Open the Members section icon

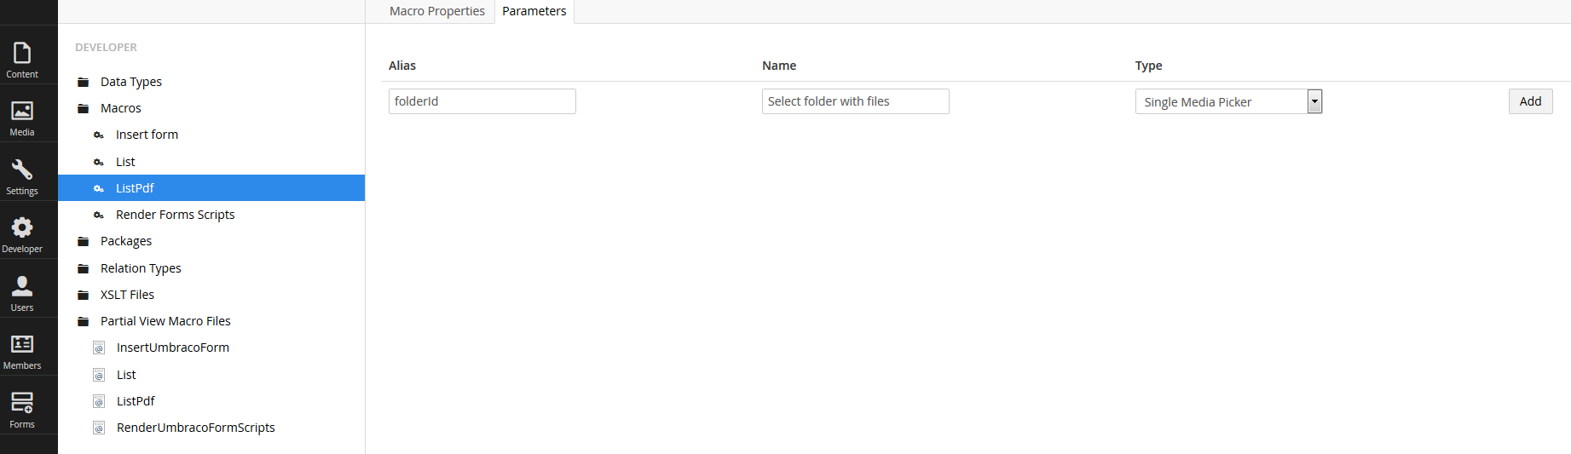pyautogui.click(x=22, y=344)
